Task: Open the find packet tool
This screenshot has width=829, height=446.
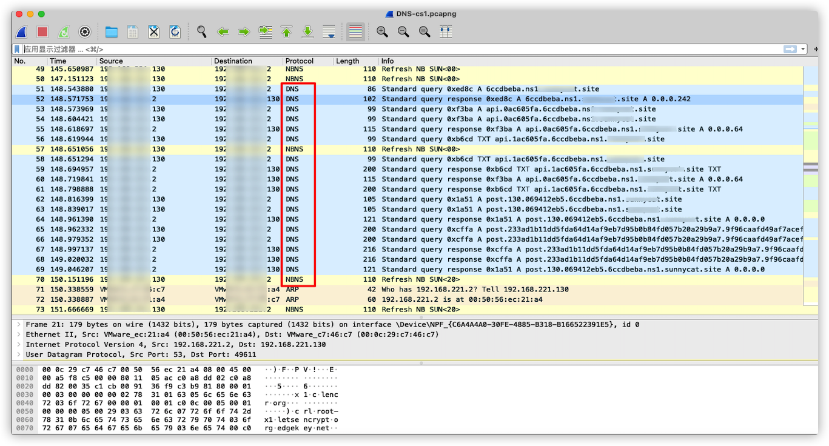Action: pyautogui.click(x=202, y=32)
